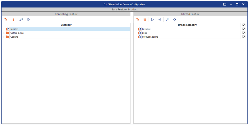
Task: Click the [empty] row document icon
Action: click(x=8, y=29)
